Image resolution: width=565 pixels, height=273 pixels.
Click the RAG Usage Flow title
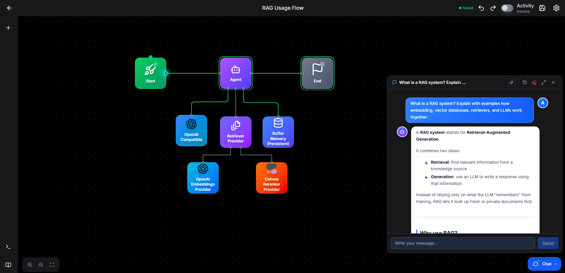[283, 8]
